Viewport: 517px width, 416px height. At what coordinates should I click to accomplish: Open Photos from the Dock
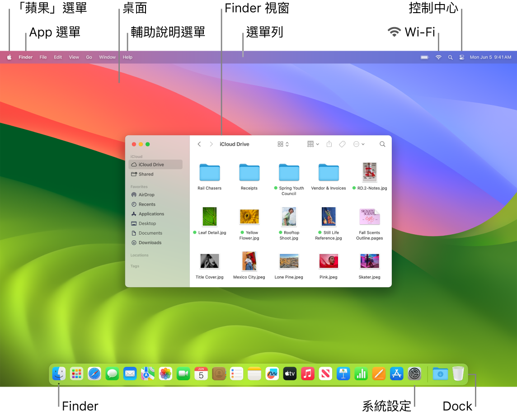coord(165,373)
